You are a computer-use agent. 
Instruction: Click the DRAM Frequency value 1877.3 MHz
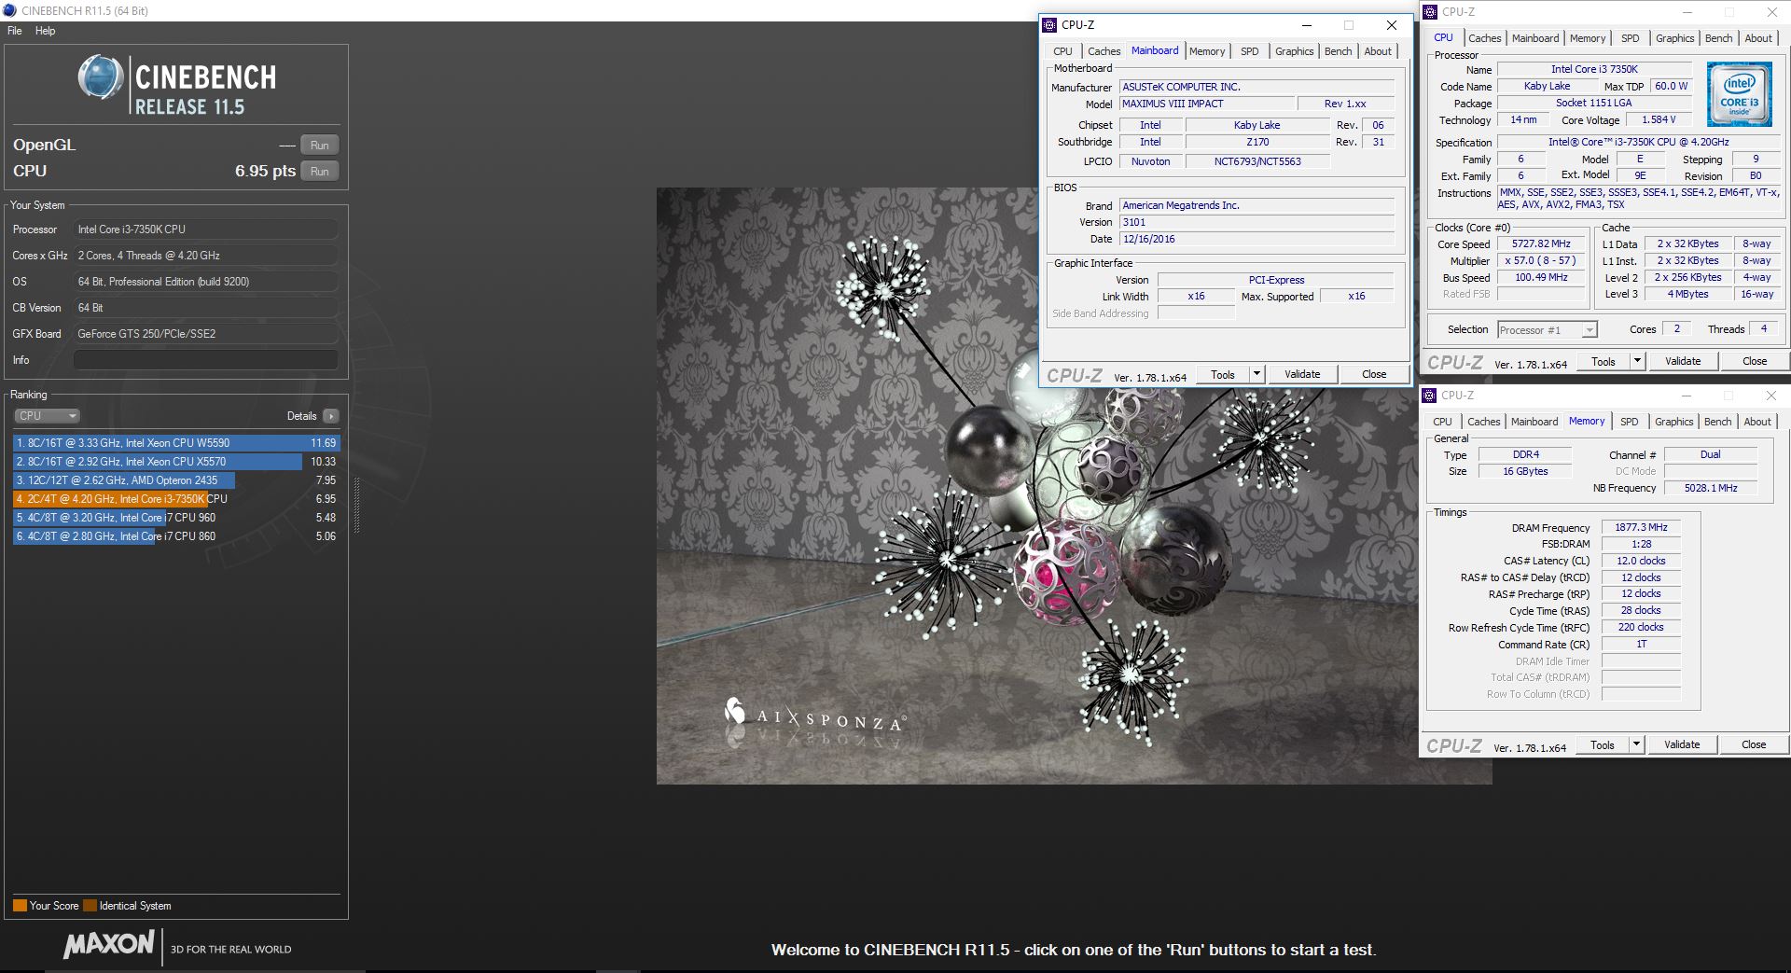tap(1641, 528)
